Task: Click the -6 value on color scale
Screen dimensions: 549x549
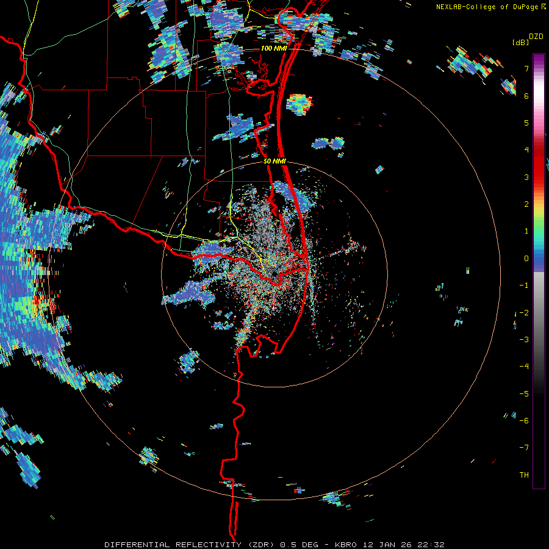Action: pos(524,421)
